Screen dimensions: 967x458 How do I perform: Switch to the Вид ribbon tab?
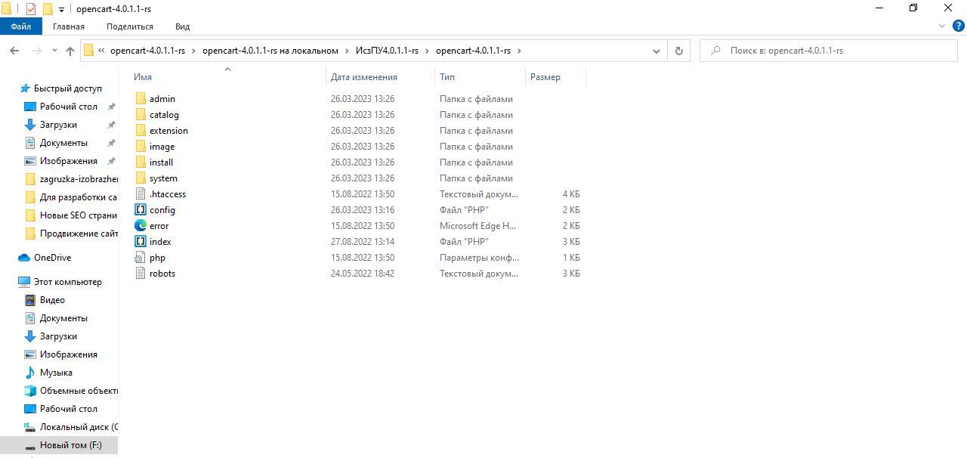point(182,26)
